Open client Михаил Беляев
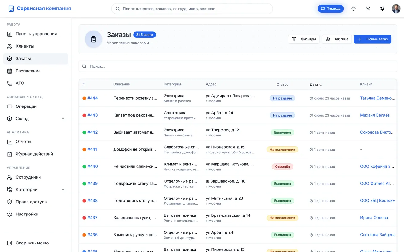The height and width of the screenshot is (252, 404). pos(375,115)
